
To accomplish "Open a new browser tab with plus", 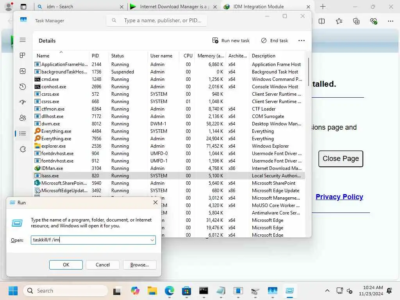I will (323, 7).
